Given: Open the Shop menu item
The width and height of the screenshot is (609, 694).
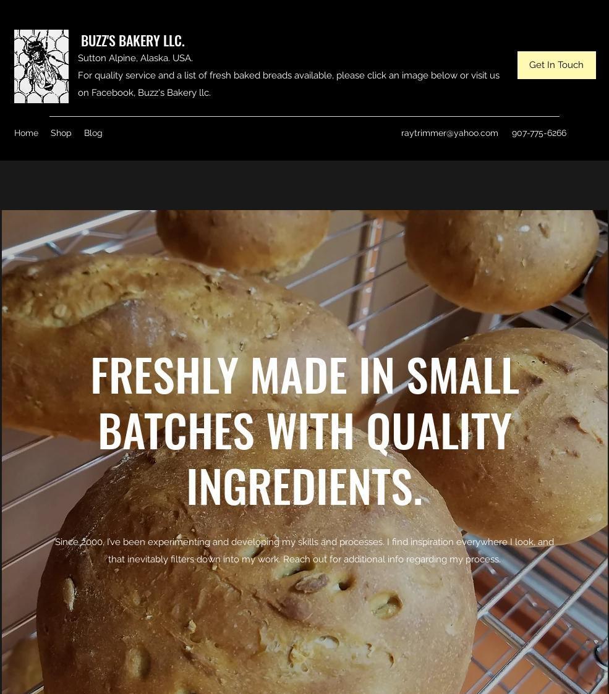Looking at the screenshot, I should coord(61,133).
